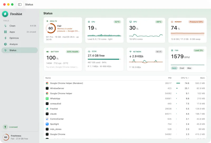Click the Freshist leaf logo
The width and height of the screenshot is (211, 143).
click(5, 14)
